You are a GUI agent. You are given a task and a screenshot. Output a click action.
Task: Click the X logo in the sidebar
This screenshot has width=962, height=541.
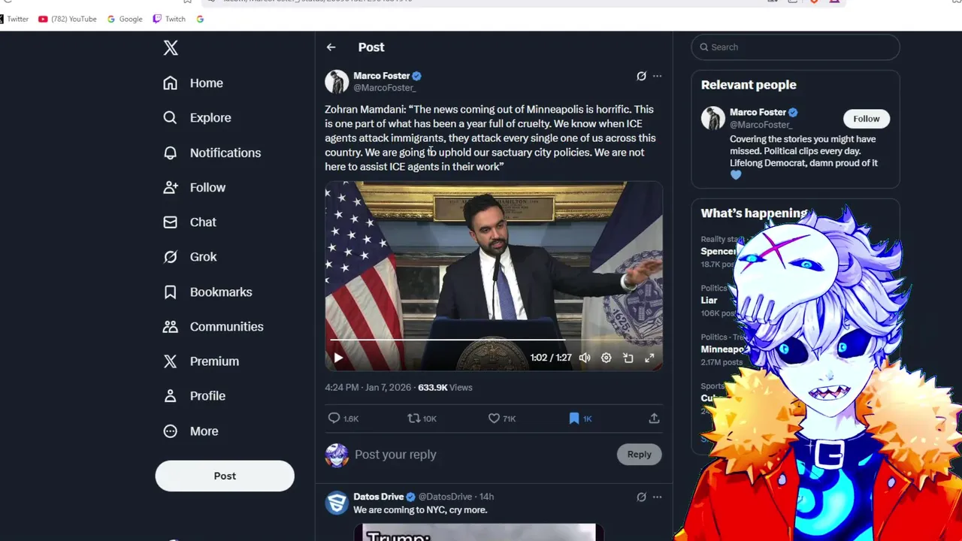click(171, 48)
